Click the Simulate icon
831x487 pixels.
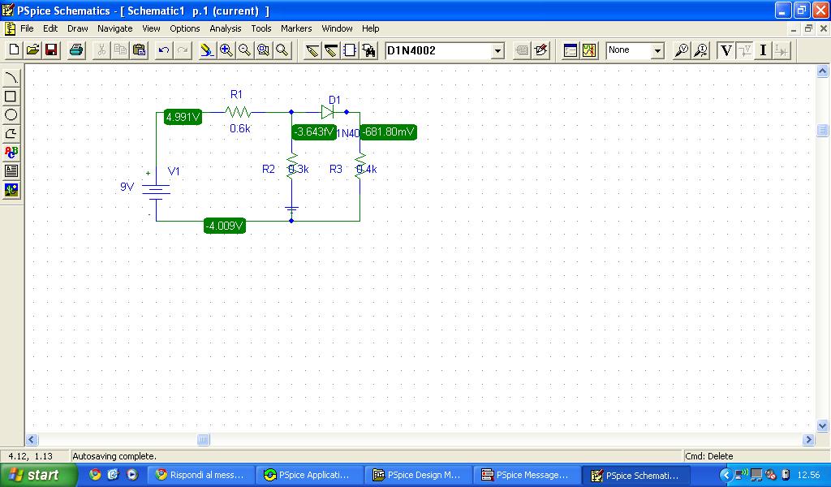pyautogui.click(x=589, y=50)
